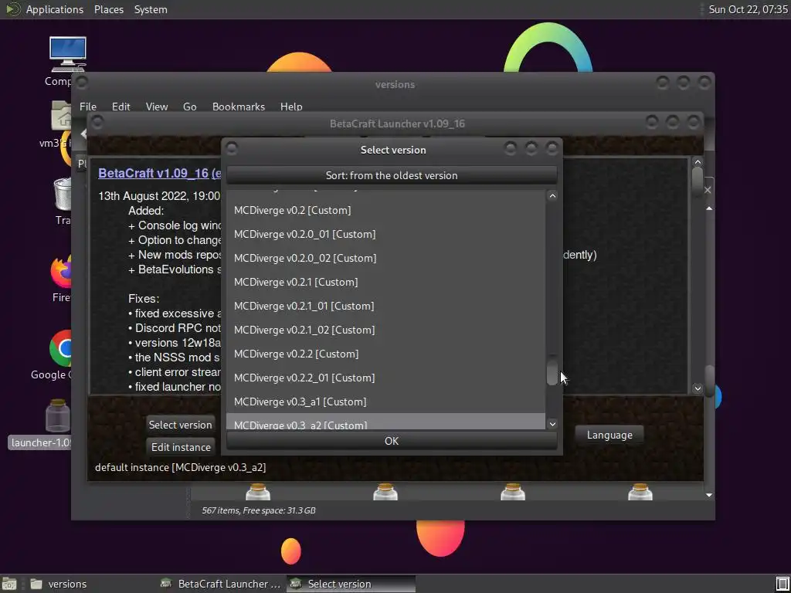Viewport: 791px width, 593px height.
Task: Open vm3's home folder desktop icon
Action: (x=62, y=116)
